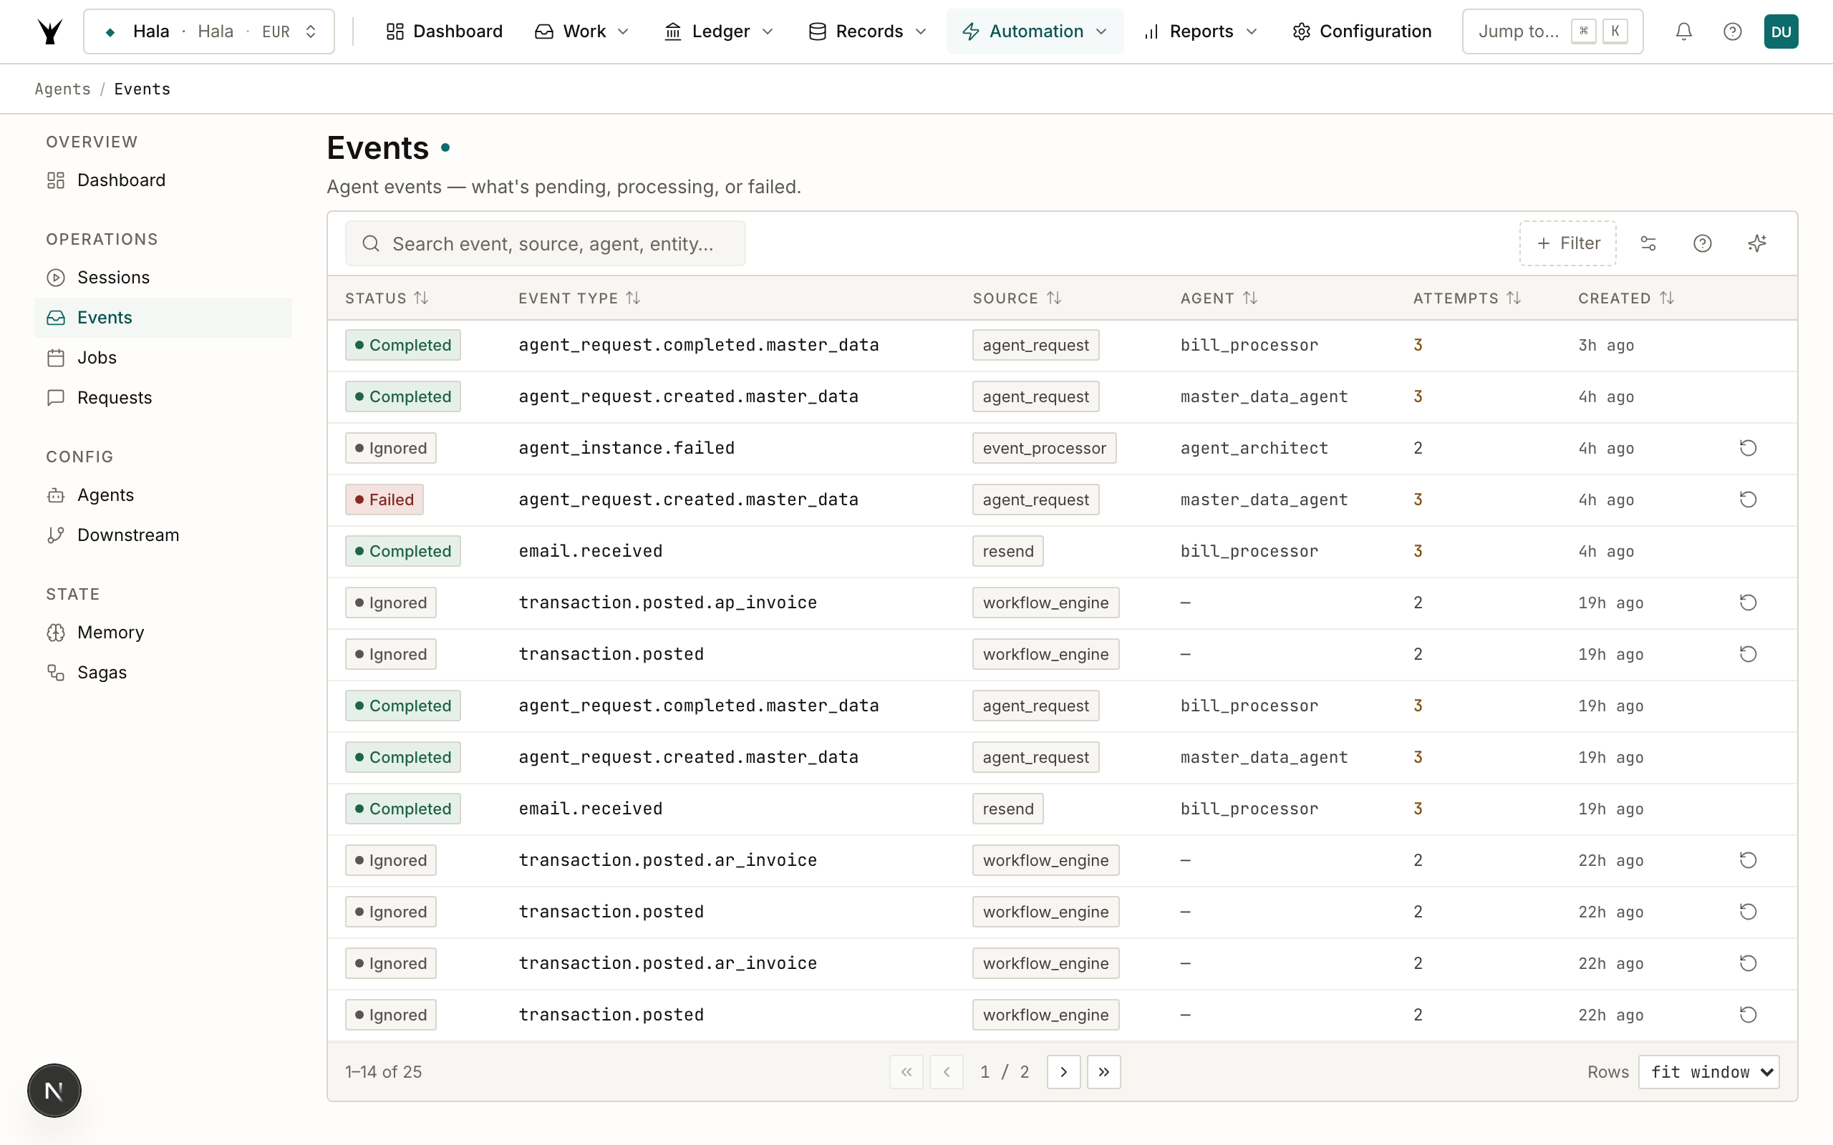Sort by the Status column
The height and width of the screenshot is (1145, 1833).
coord(387,298)
